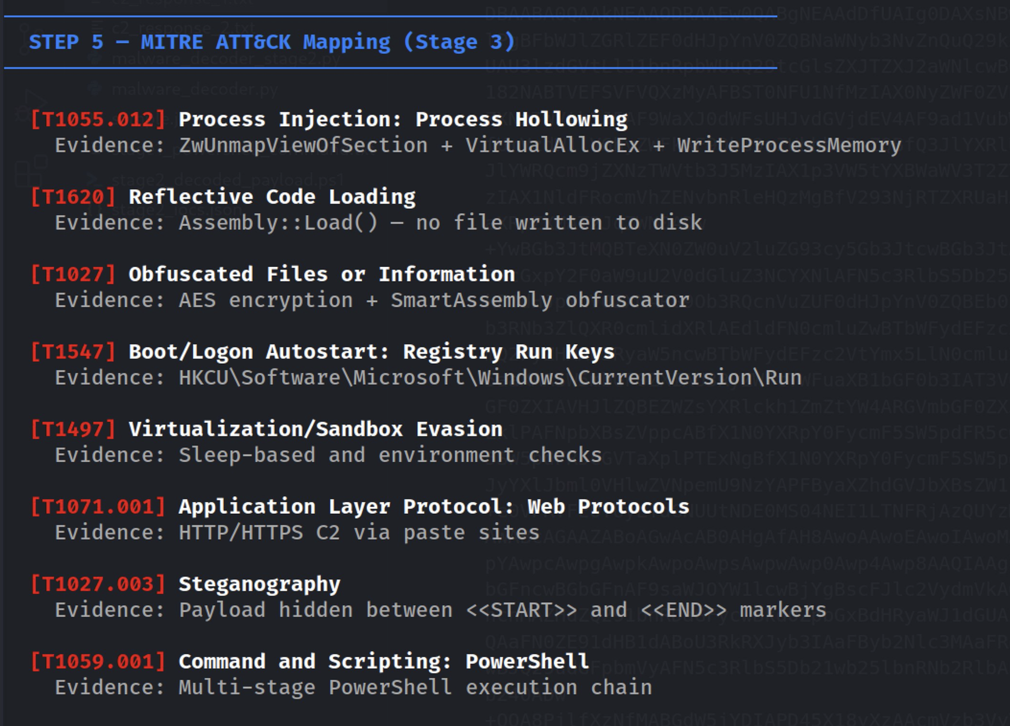Viewport: 1010px width, 726px height.
Task: Click the T1027 technique ID
Action: (x=73, y=275)
